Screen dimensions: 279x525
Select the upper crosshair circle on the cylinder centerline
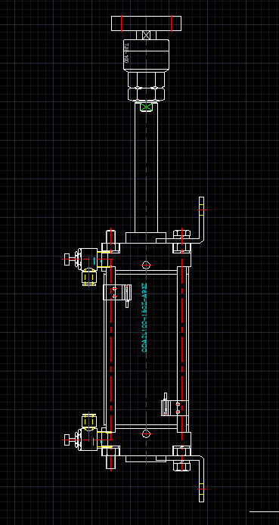(146, 266)
